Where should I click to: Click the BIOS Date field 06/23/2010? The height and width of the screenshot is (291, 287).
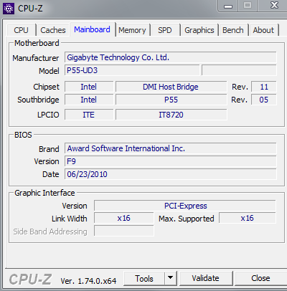tap(171, 174)
